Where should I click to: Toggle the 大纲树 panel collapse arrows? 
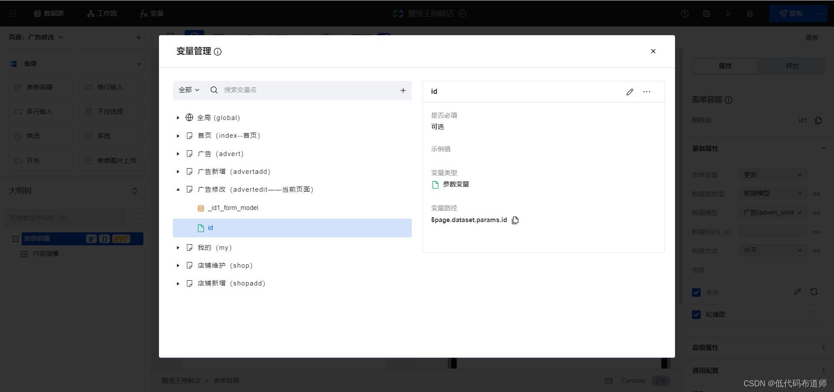point(135,191)
